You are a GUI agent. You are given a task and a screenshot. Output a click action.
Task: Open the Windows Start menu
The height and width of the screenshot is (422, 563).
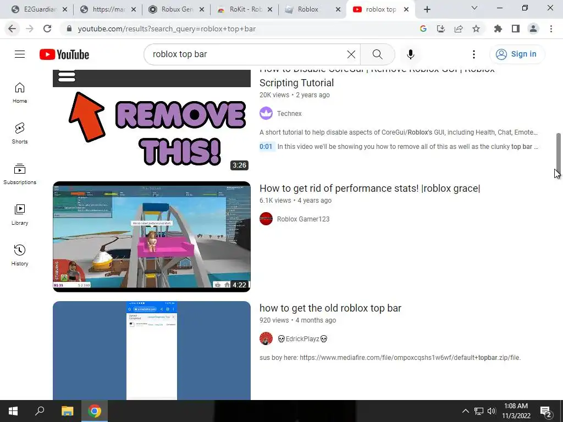pyautogui.click(x=13, y=411)
